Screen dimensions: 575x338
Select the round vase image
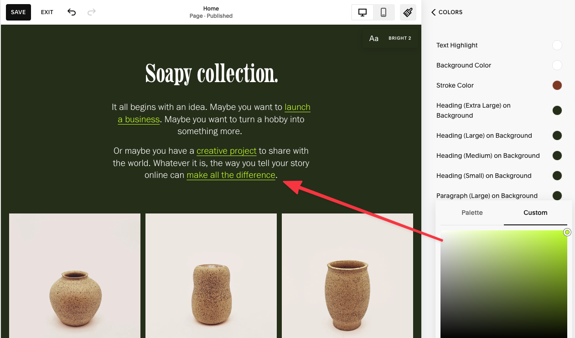pos(75,276)
